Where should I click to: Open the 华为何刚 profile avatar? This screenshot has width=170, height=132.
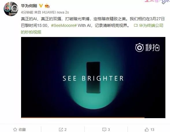point(11,9)
